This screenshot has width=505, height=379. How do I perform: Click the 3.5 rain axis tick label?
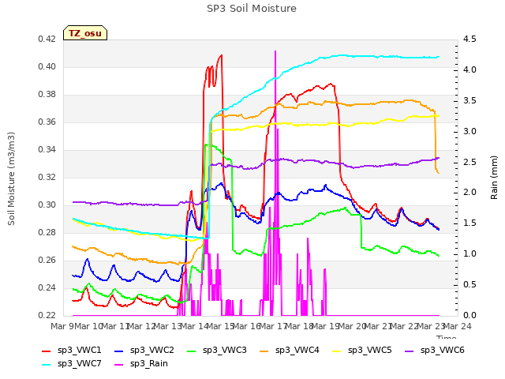pyautogui.click(x=469, y=100)
